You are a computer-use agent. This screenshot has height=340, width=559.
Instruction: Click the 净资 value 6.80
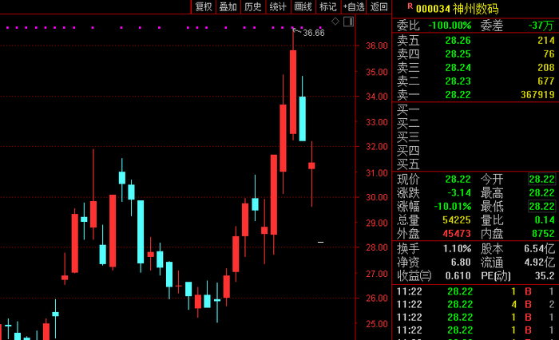[x=461, y=263]
